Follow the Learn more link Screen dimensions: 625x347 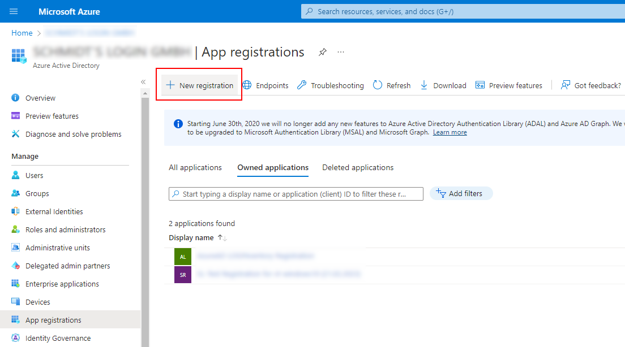(450, 132)
